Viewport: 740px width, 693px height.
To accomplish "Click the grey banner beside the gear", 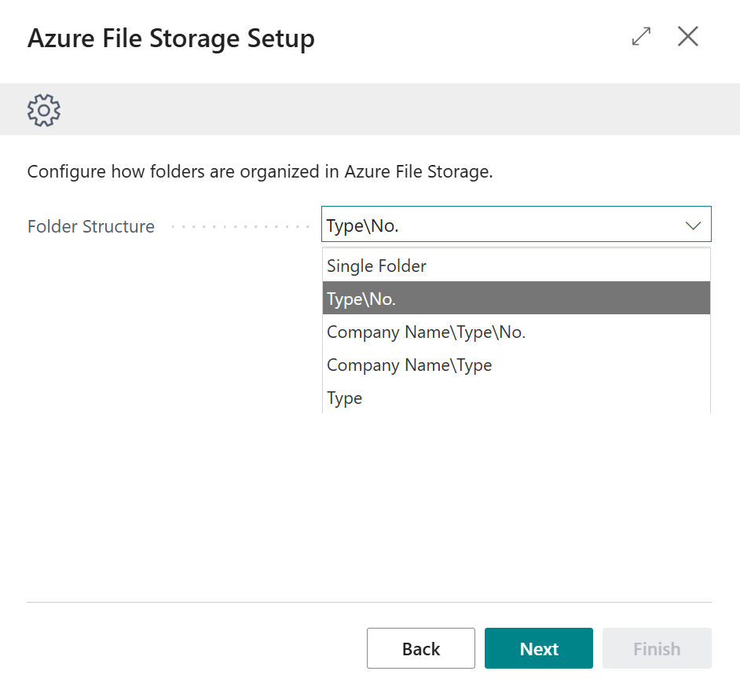I will 393,110.
